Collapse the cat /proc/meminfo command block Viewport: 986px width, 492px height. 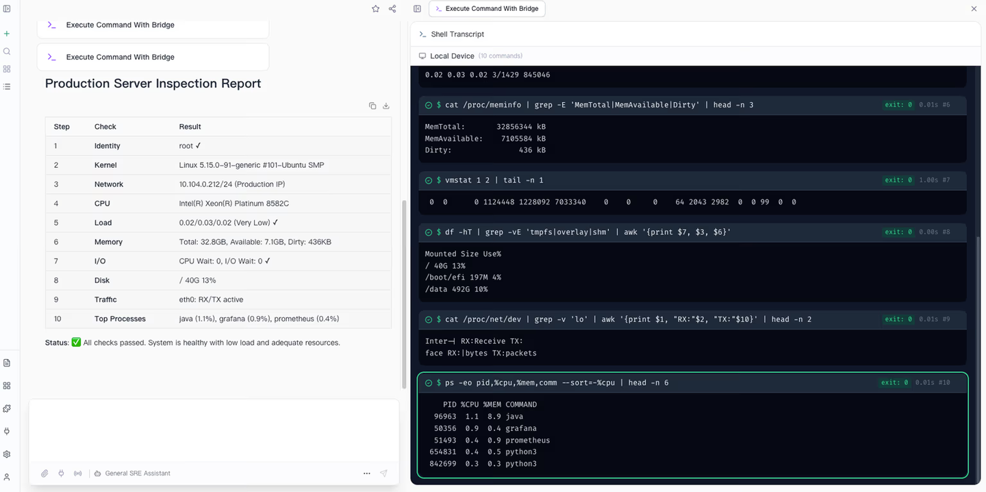(692, 105)
